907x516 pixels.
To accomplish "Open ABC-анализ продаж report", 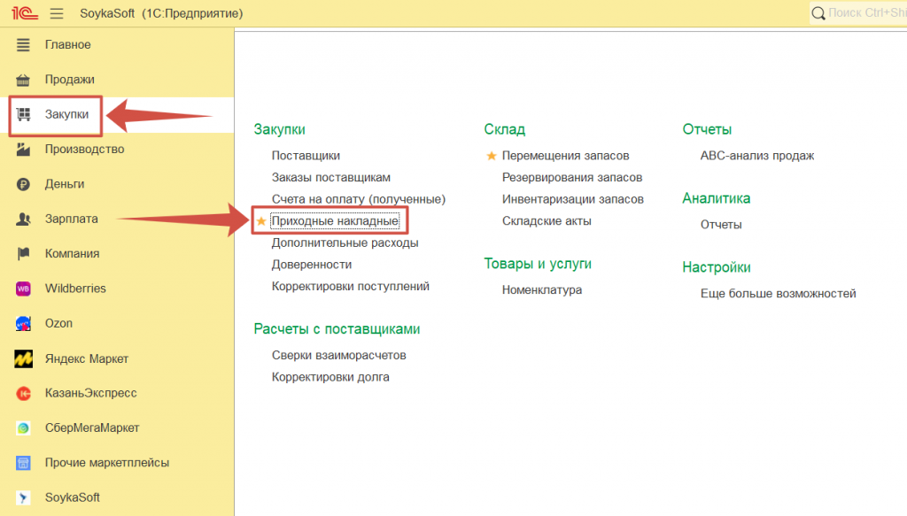I will pyautogui.click(x=756, y=156).
